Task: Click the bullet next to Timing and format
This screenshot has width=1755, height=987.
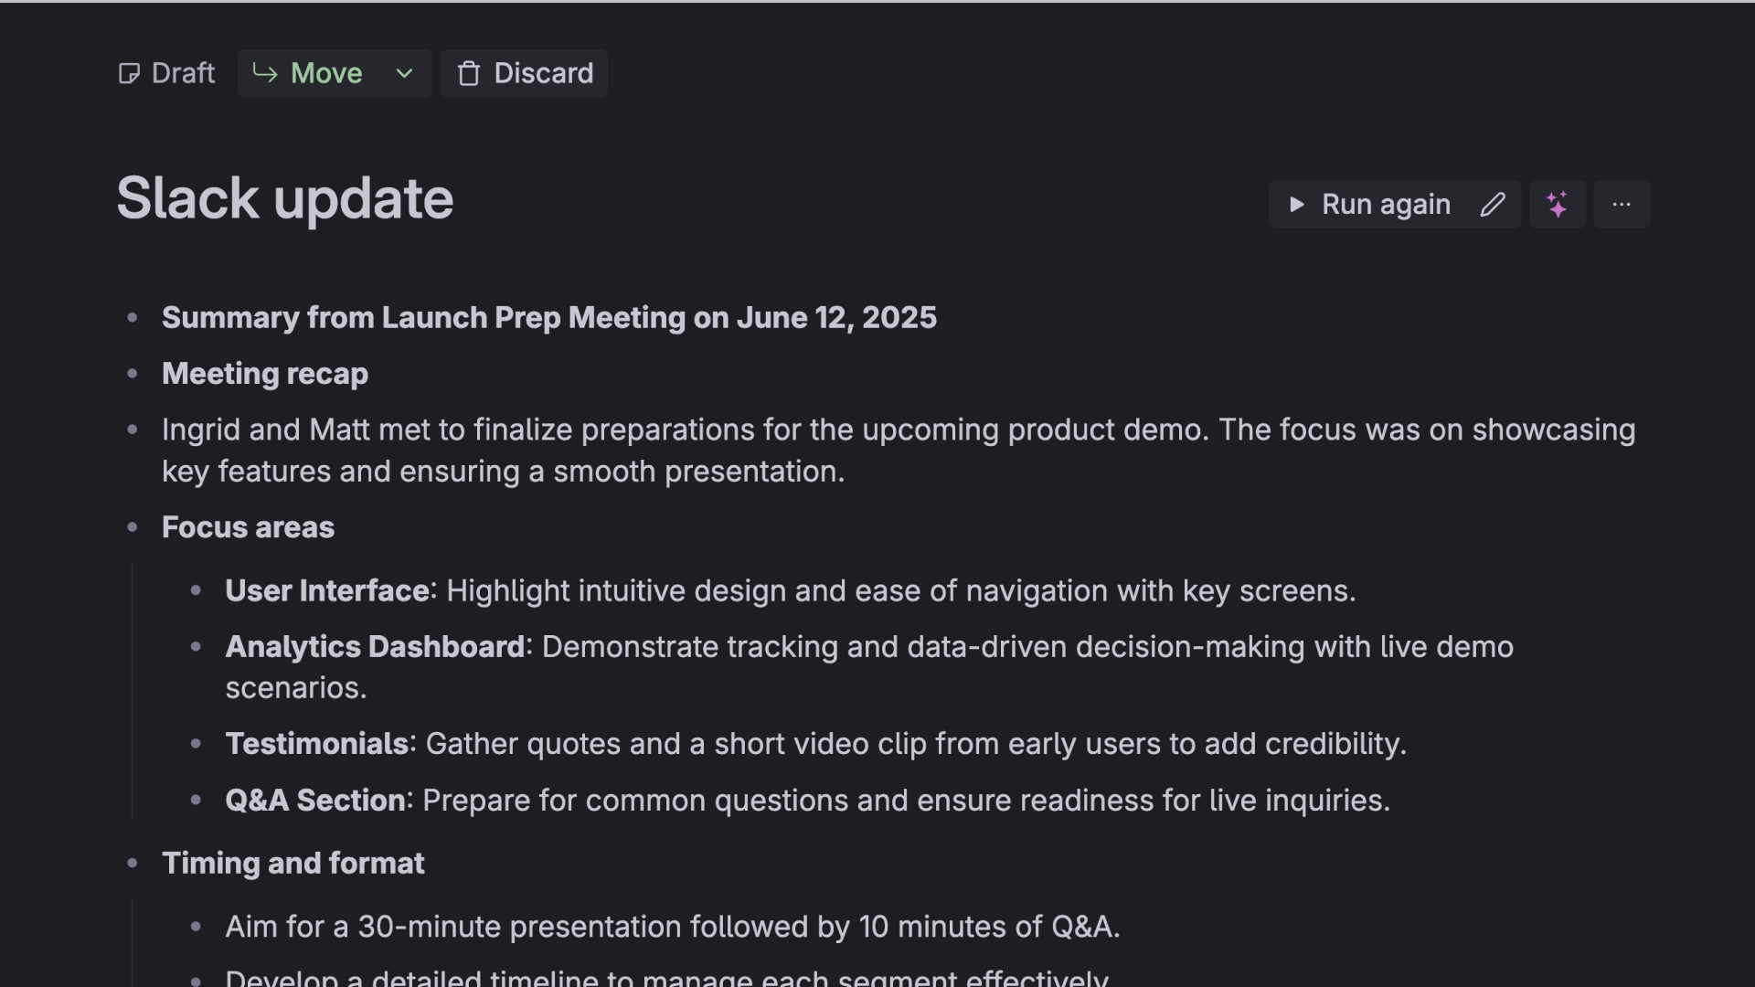Action: [x=133, y=863]
